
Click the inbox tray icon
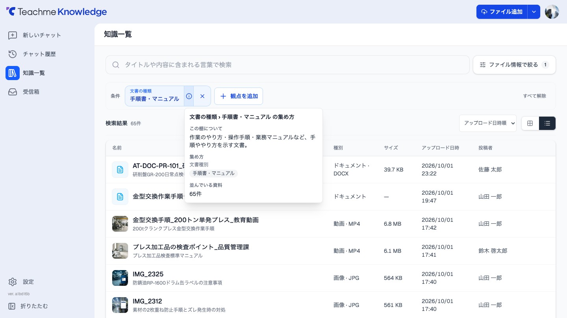(13, 92)
